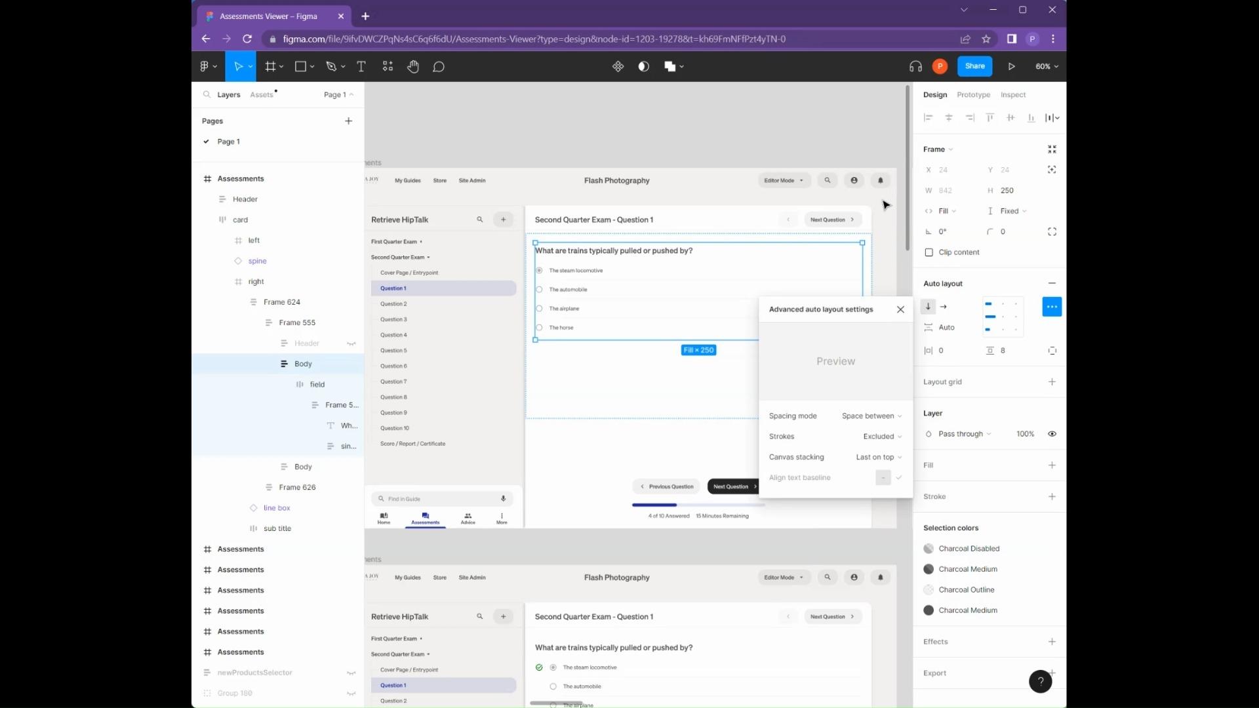Open the Spacing mode dropdown
Viewport: 1259px width, 708px height.
871,416
